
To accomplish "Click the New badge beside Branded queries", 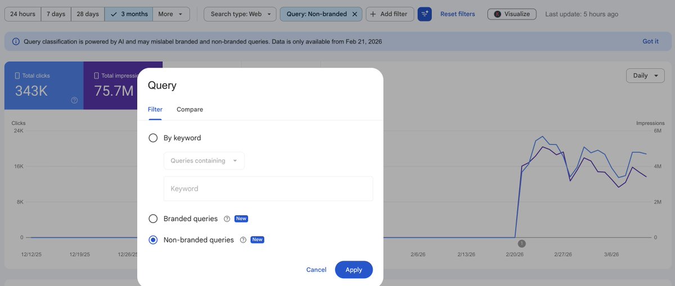I will click(241, 219).
